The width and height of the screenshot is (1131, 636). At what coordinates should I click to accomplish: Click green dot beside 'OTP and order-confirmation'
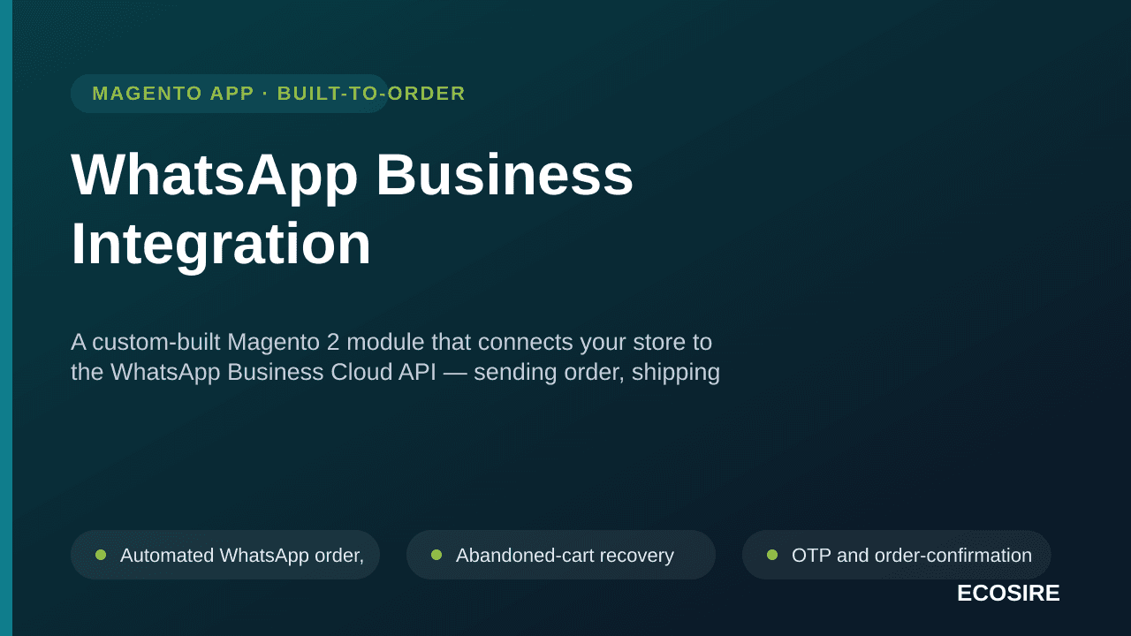point(772,555)
